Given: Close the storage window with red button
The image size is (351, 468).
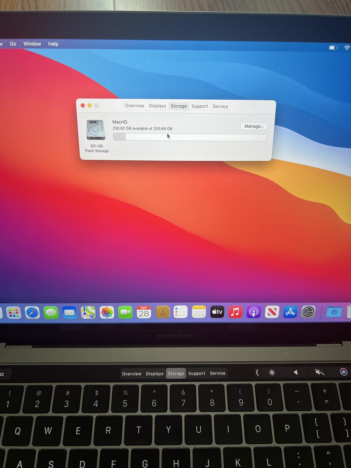Looking at the screenshot, I should tap(83, 105).
